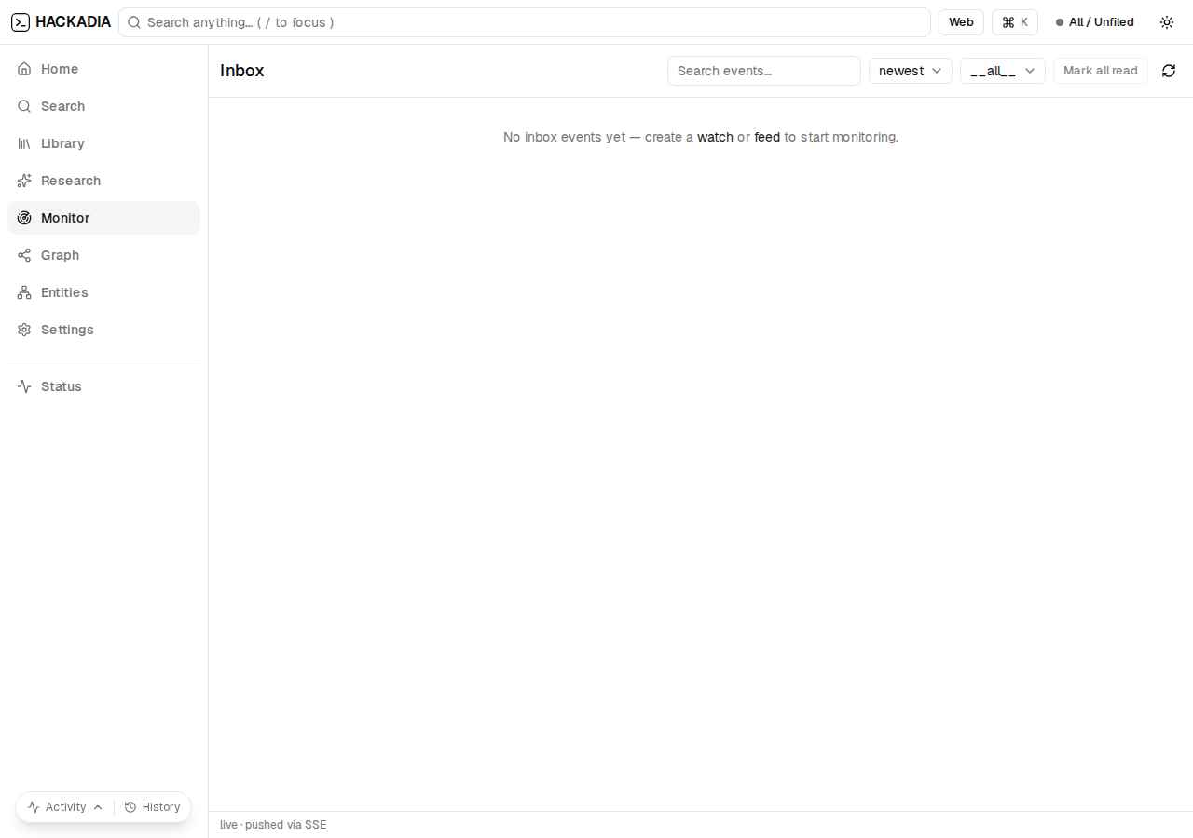Image resolution: width=1193 pixels, height=838 pixels.
Task: Open the command palette ⌘K button
Action: click(1015, 22)
